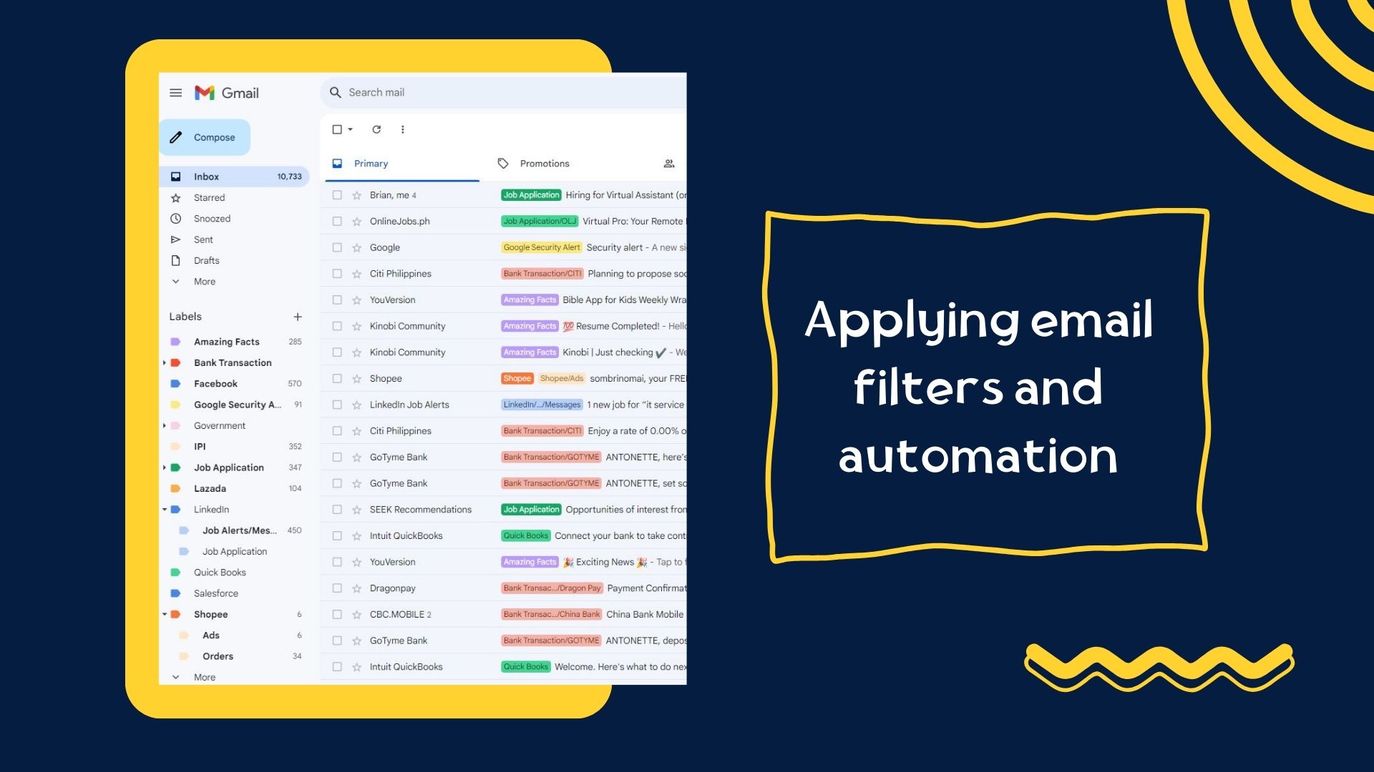Click the Gmail logo icon
This screenshot has height=772, width=1374.
point(205,91)
